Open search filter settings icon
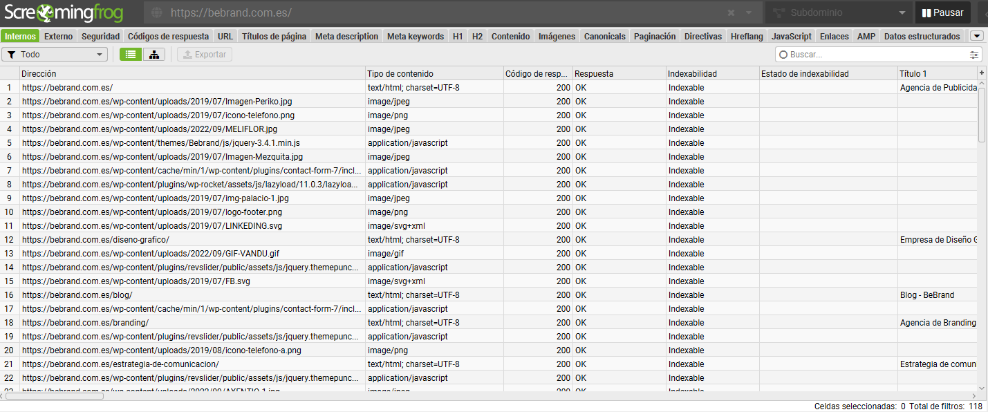The width and height of the screenshot is (988, 412). pyautogui.click(x=974, y=55)
